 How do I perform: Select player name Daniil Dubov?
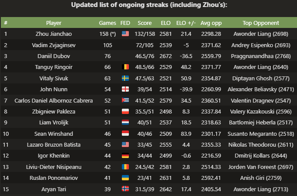54,56
